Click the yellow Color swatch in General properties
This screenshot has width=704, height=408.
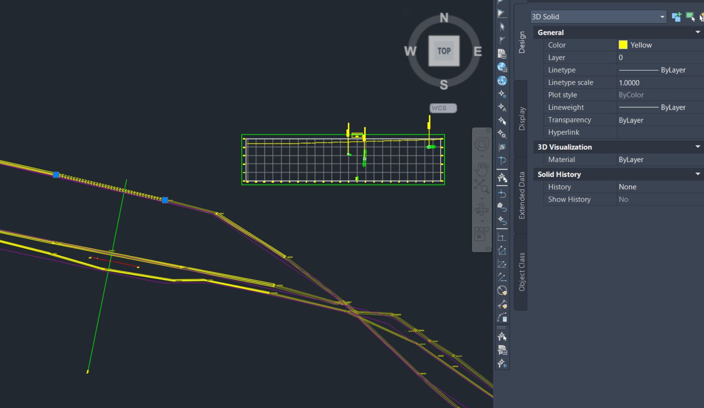point(622,45)
